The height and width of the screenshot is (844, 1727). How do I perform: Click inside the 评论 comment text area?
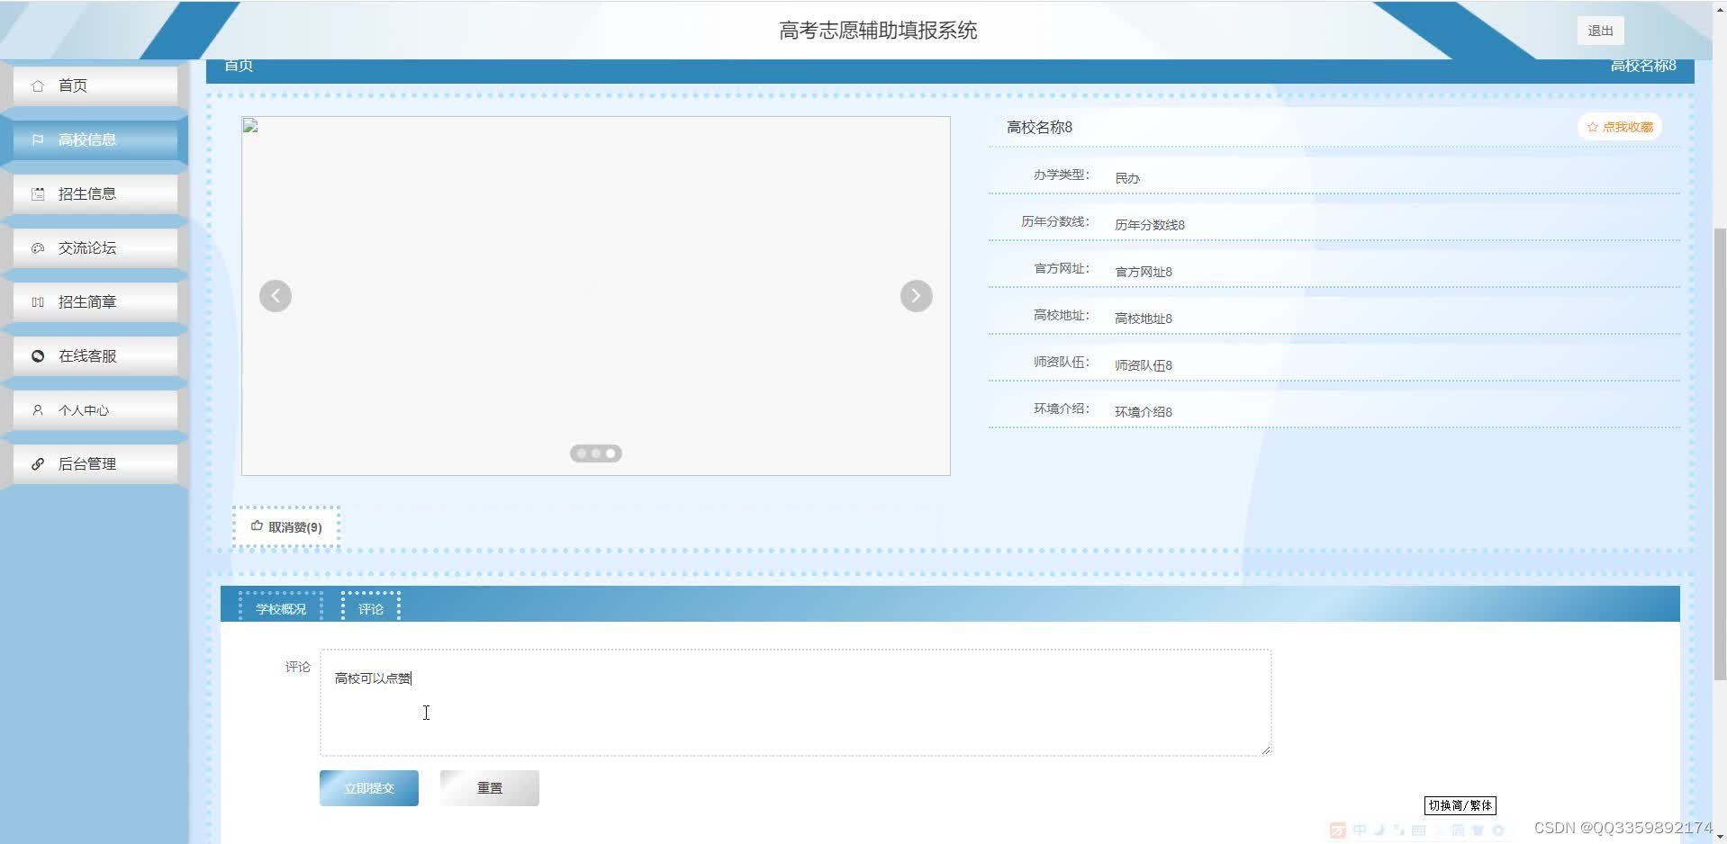point(796,703)
